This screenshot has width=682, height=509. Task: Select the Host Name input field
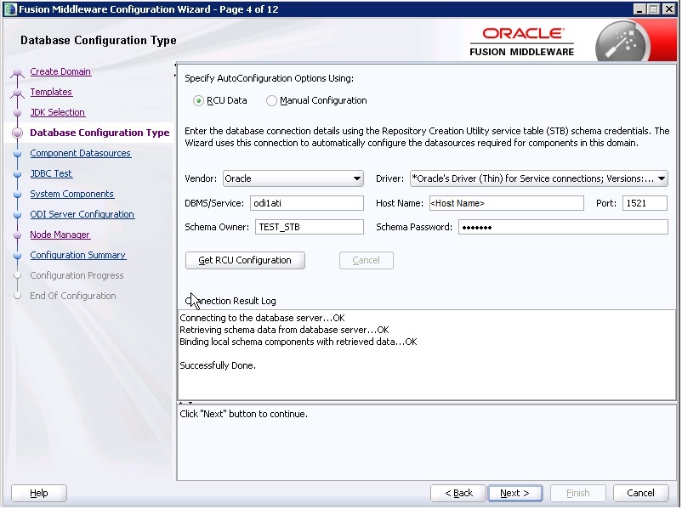pyautogui.click(x=506, y=203)
